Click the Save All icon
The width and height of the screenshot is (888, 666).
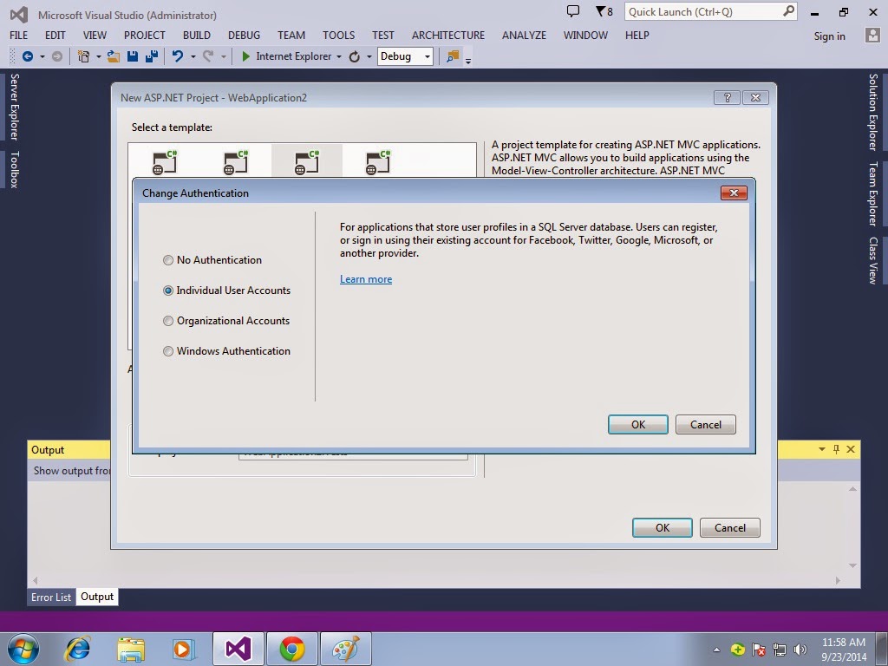coord(151,56)
